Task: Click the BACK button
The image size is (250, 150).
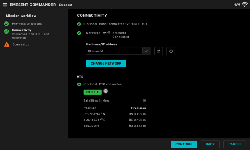Action: click(x=210, y=144)
